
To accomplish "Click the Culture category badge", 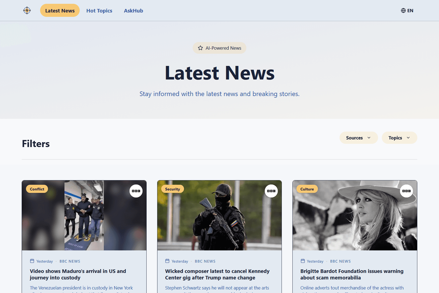I will coord(307,189).
